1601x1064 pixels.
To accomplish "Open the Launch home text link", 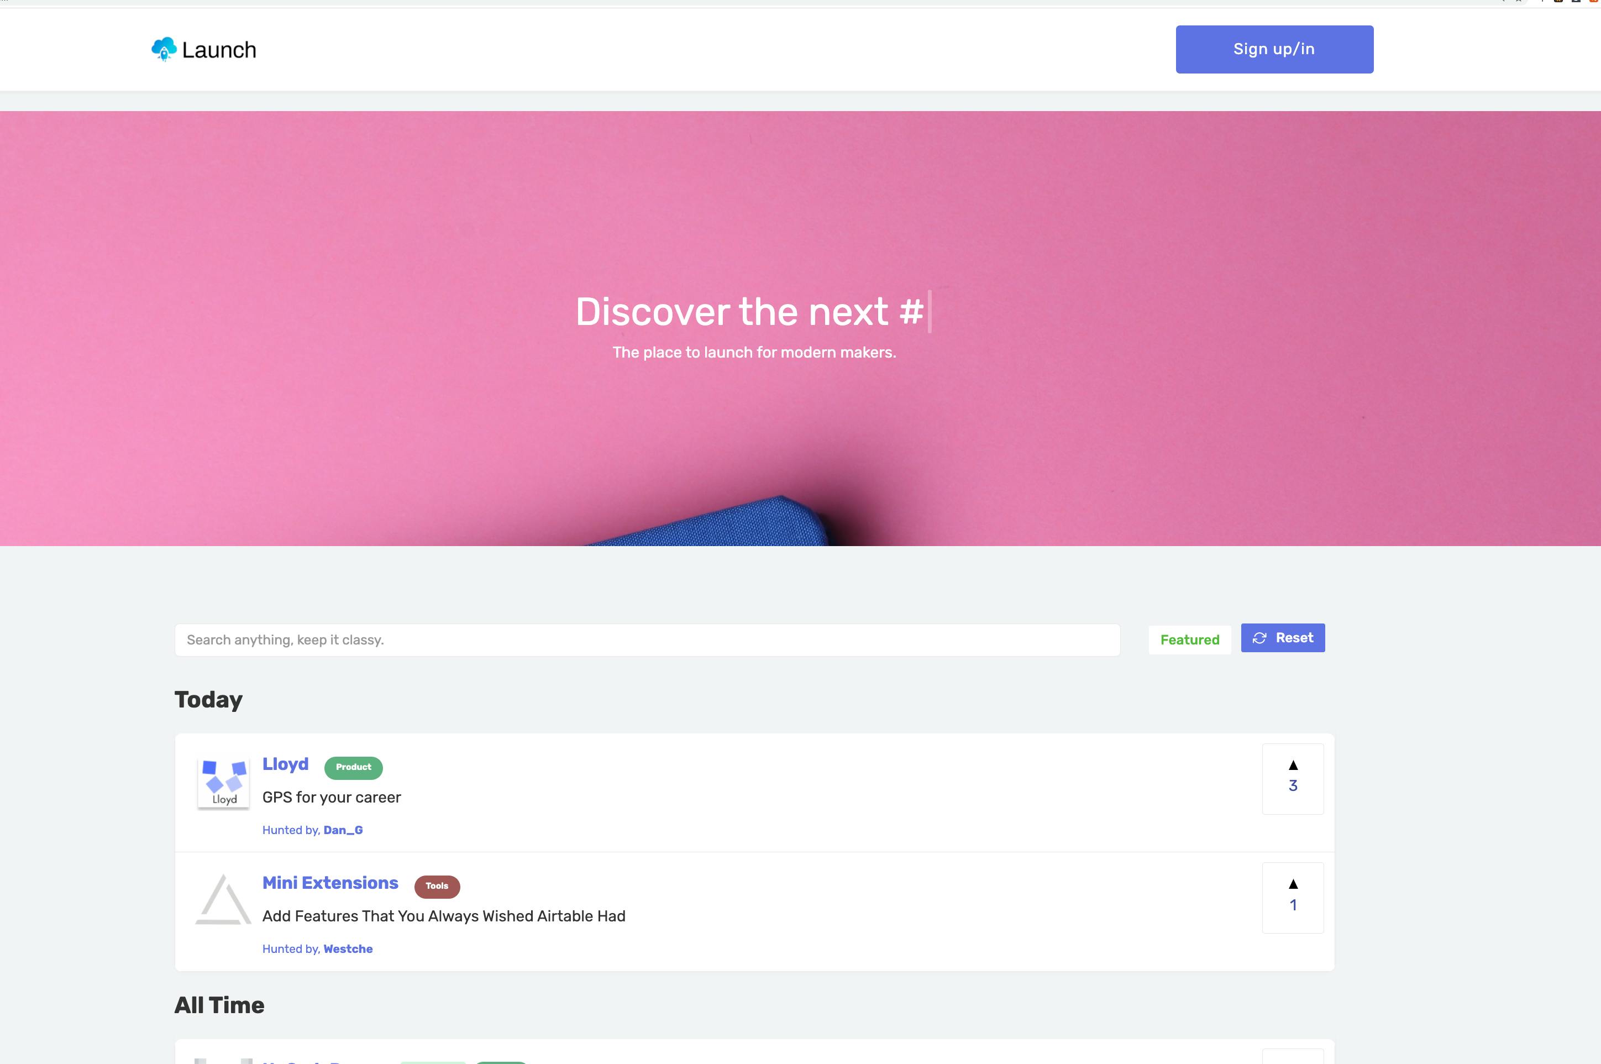I will point(219,50).
